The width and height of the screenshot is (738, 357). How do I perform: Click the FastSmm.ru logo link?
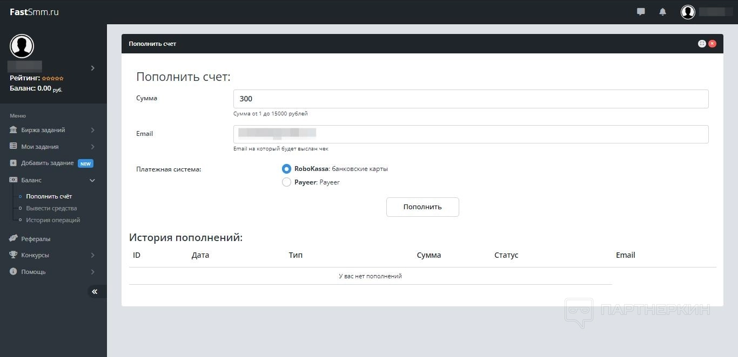(x=34, y=12)
